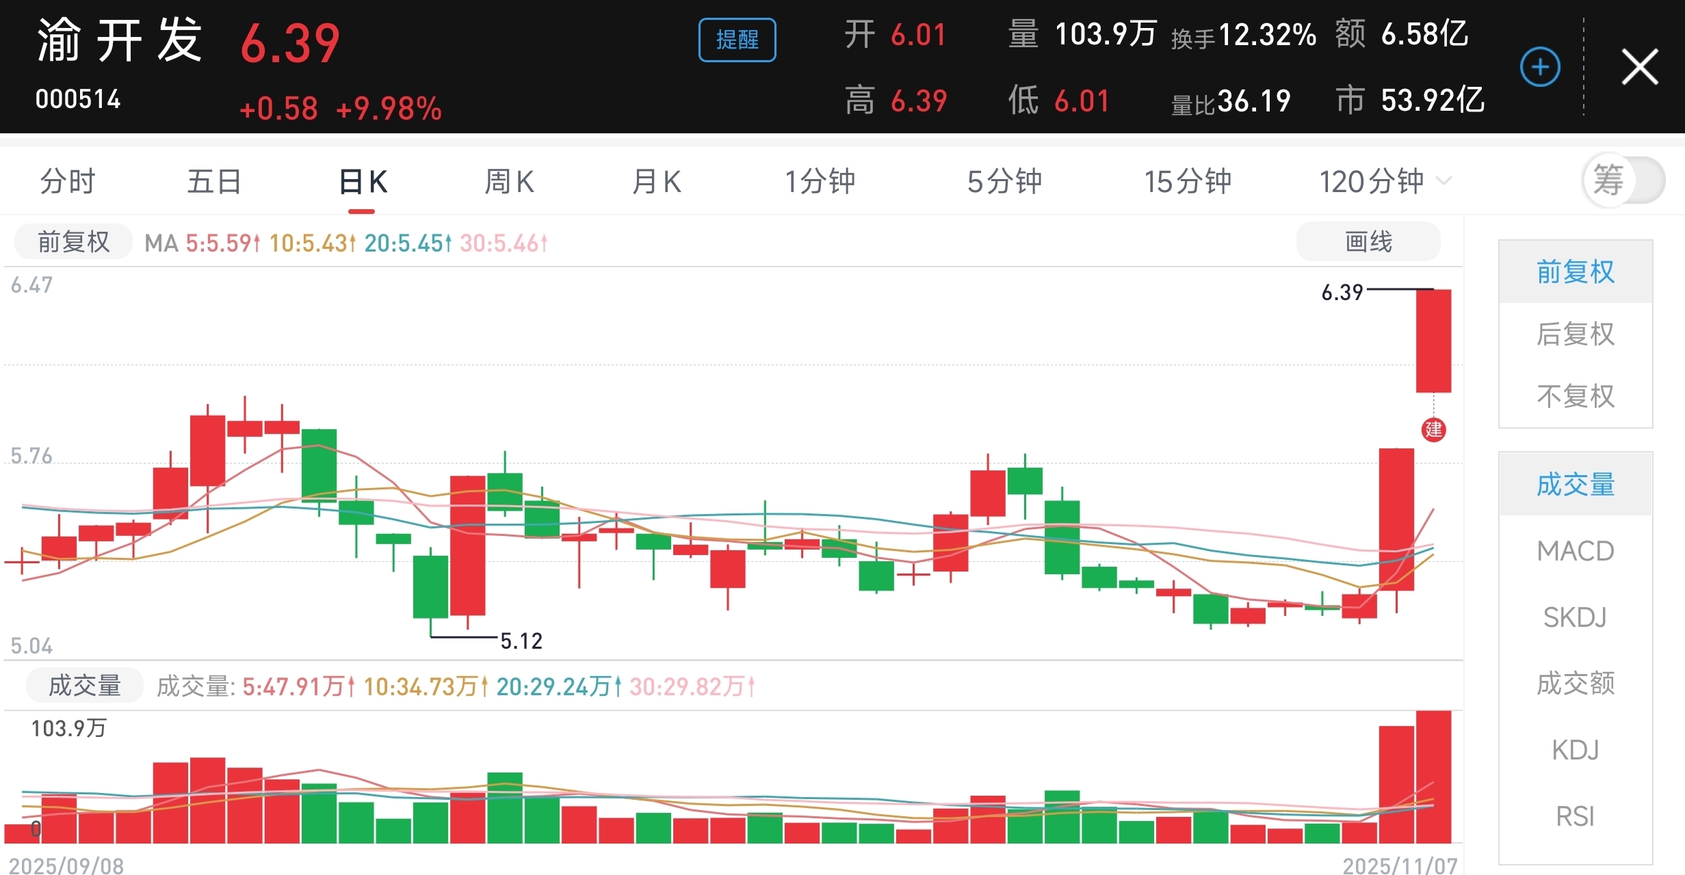Switch to the 5分钟 chart tab
This screenshot has width=1685, height=875.
coord(1004,182)
